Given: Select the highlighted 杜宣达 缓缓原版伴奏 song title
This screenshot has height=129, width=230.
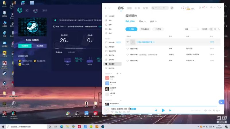Looking at the screenshot, I should [x=144, y=42].
